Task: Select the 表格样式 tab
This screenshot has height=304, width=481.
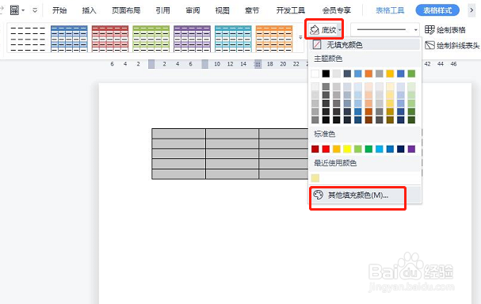Action: point(437,10)
